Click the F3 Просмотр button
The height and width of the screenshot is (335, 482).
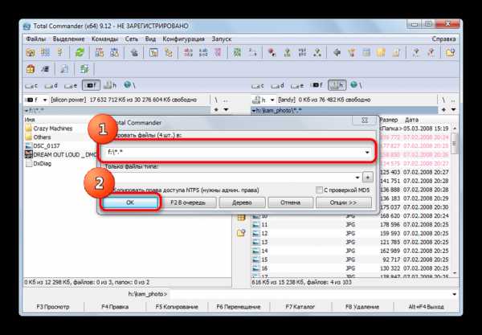click(x=53, y=307)
